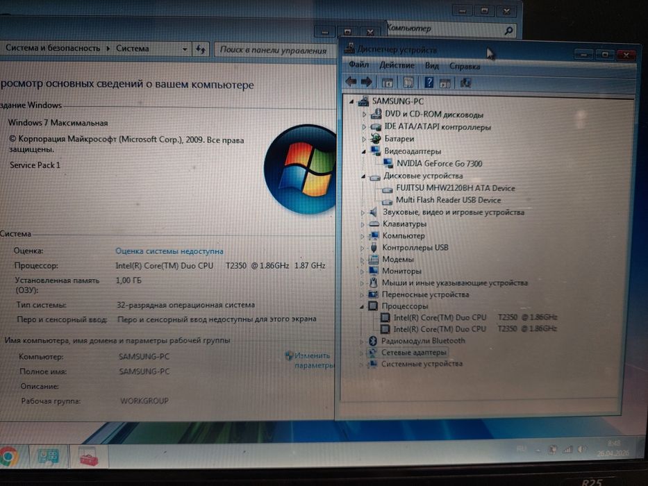Select the Модемы category

coord(397,259)
